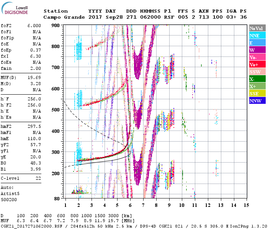The image size is (268, 229).
Task: Click the 15 tick on frequency axis
Action: 245,205
